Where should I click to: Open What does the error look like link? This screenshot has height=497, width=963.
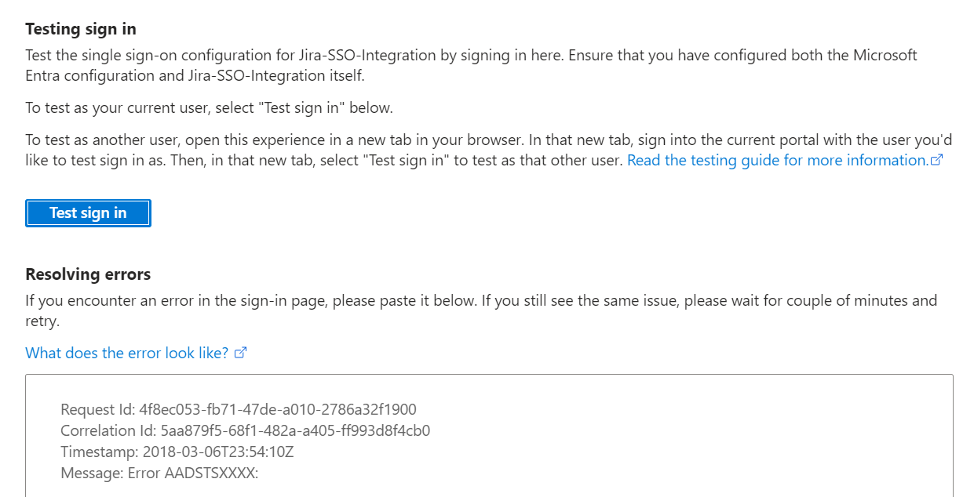127,353
